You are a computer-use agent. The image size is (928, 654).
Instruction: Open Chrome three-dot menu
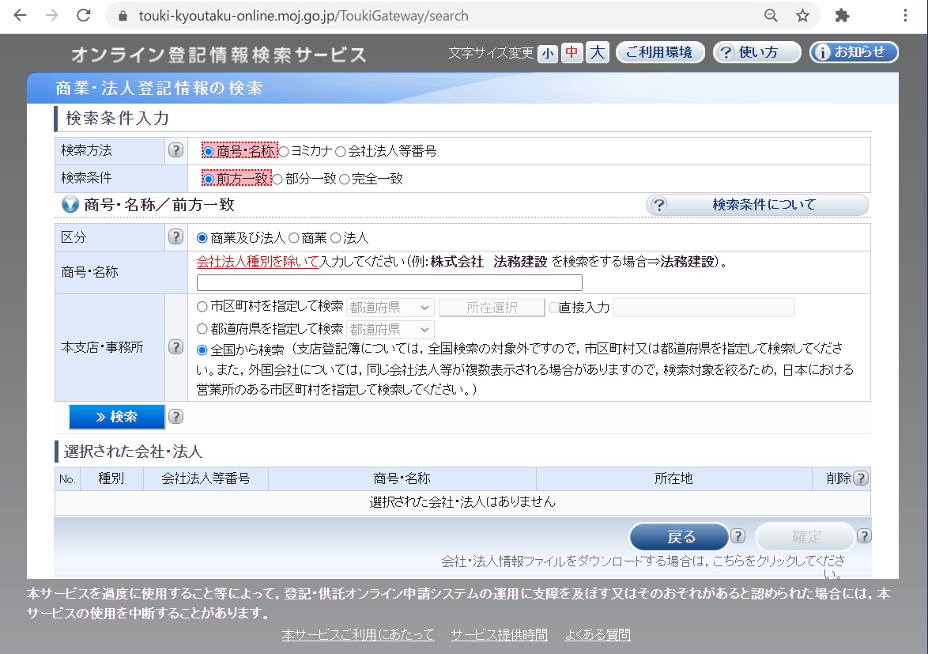pos(905,16)
